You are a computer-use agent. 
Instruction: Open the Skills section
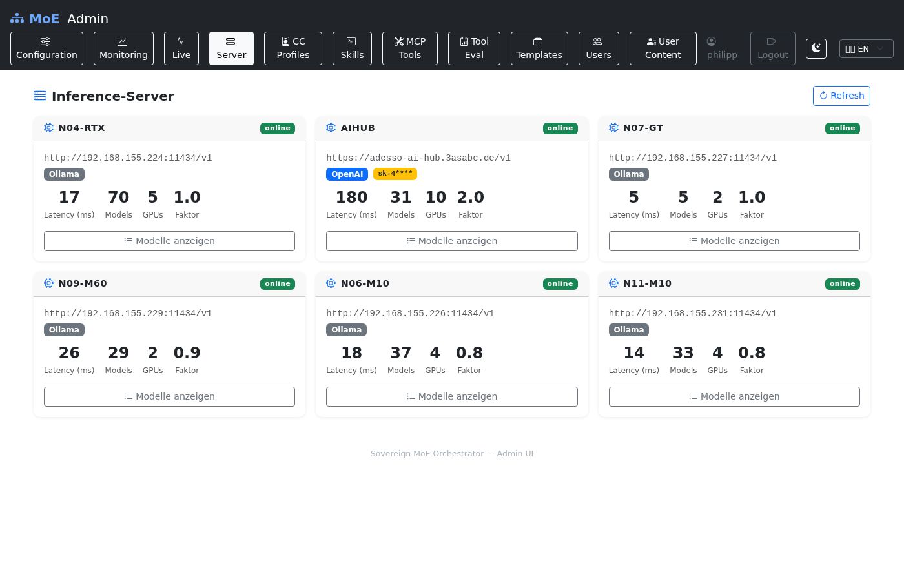352,48
